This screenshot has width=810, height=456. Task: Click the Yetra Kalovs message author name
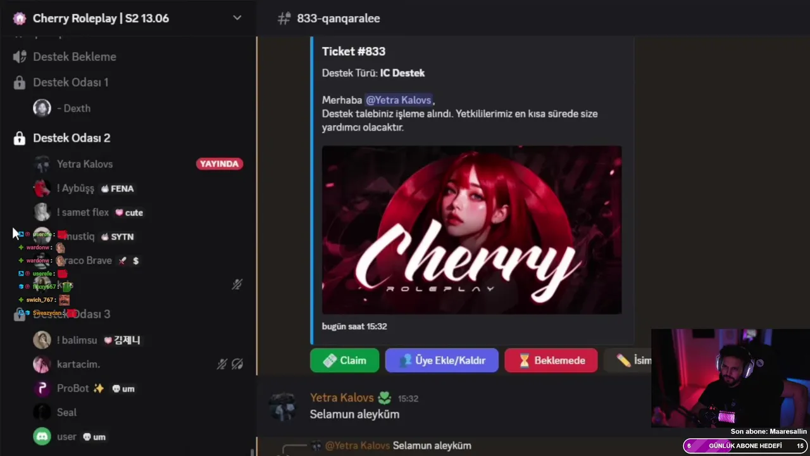point(342,398)
